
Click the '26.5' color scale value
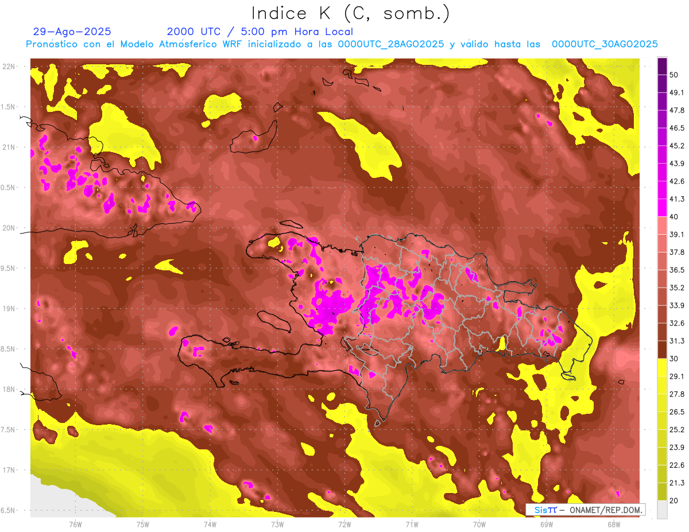tap(677, 412)
